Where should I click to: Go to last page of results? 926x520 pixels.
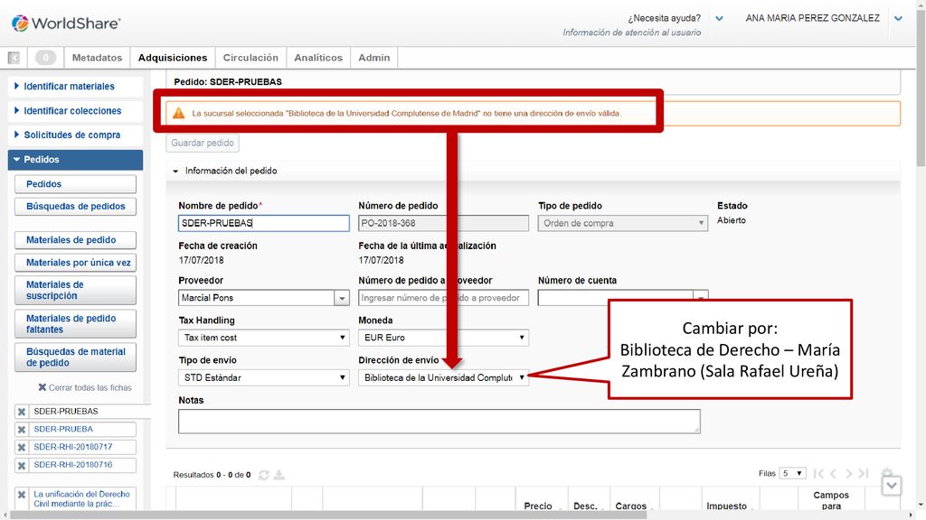(x=864, y=473)
